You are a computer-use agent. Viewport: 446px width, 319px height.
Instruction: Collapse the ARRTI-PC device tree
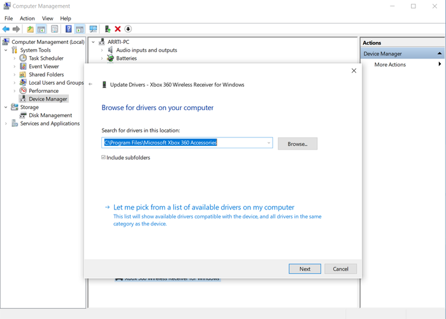coord(93,42)
